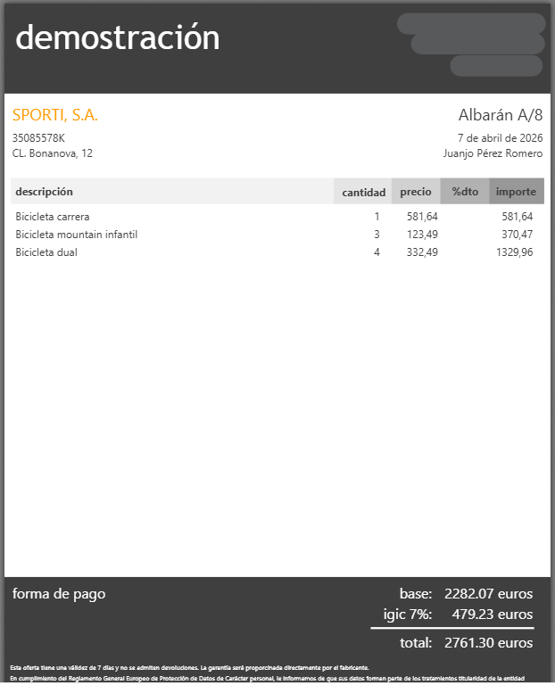The width and height of the screenshot is (555, 685).
Task: Click the 35085578K tax ID text
Action: pyautogui.click(x=38, y=138)
